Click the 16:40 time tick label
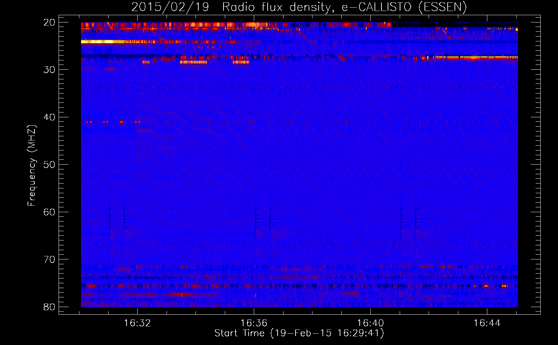558x345 pixels. 371,323
